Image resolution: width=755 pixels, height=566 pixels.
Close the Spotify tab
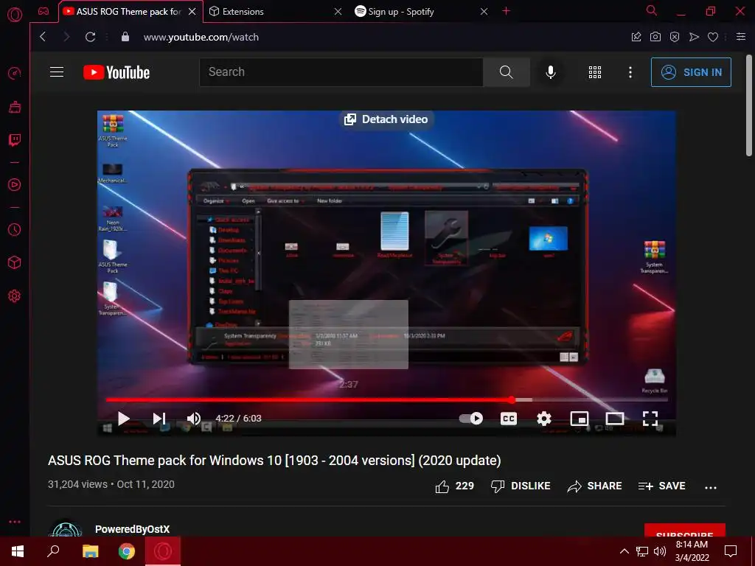484,12
